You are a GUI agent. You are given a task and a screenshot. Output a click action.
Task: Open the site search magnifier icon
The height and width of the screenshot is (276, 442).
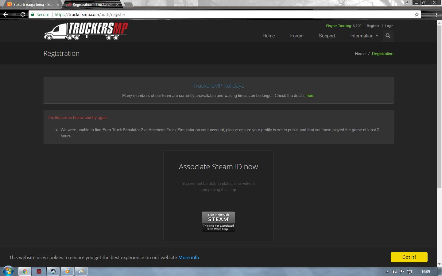pos(388,36)
